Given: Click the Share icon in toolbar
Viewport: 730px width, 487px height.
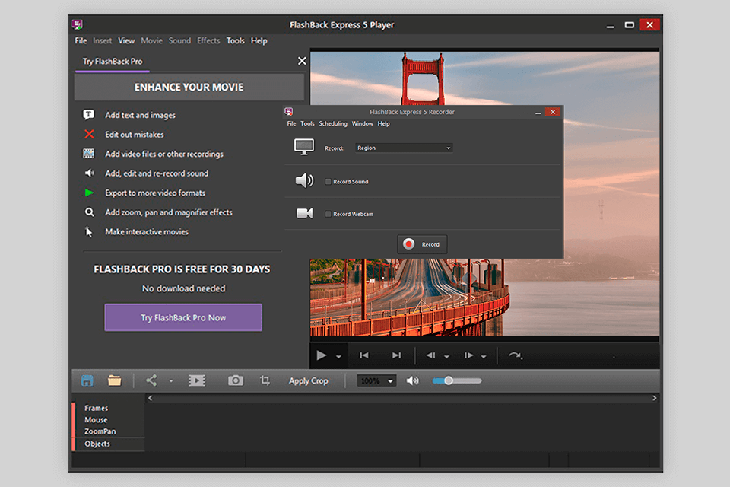Looking at the screenshot, I should coord(151,380).
